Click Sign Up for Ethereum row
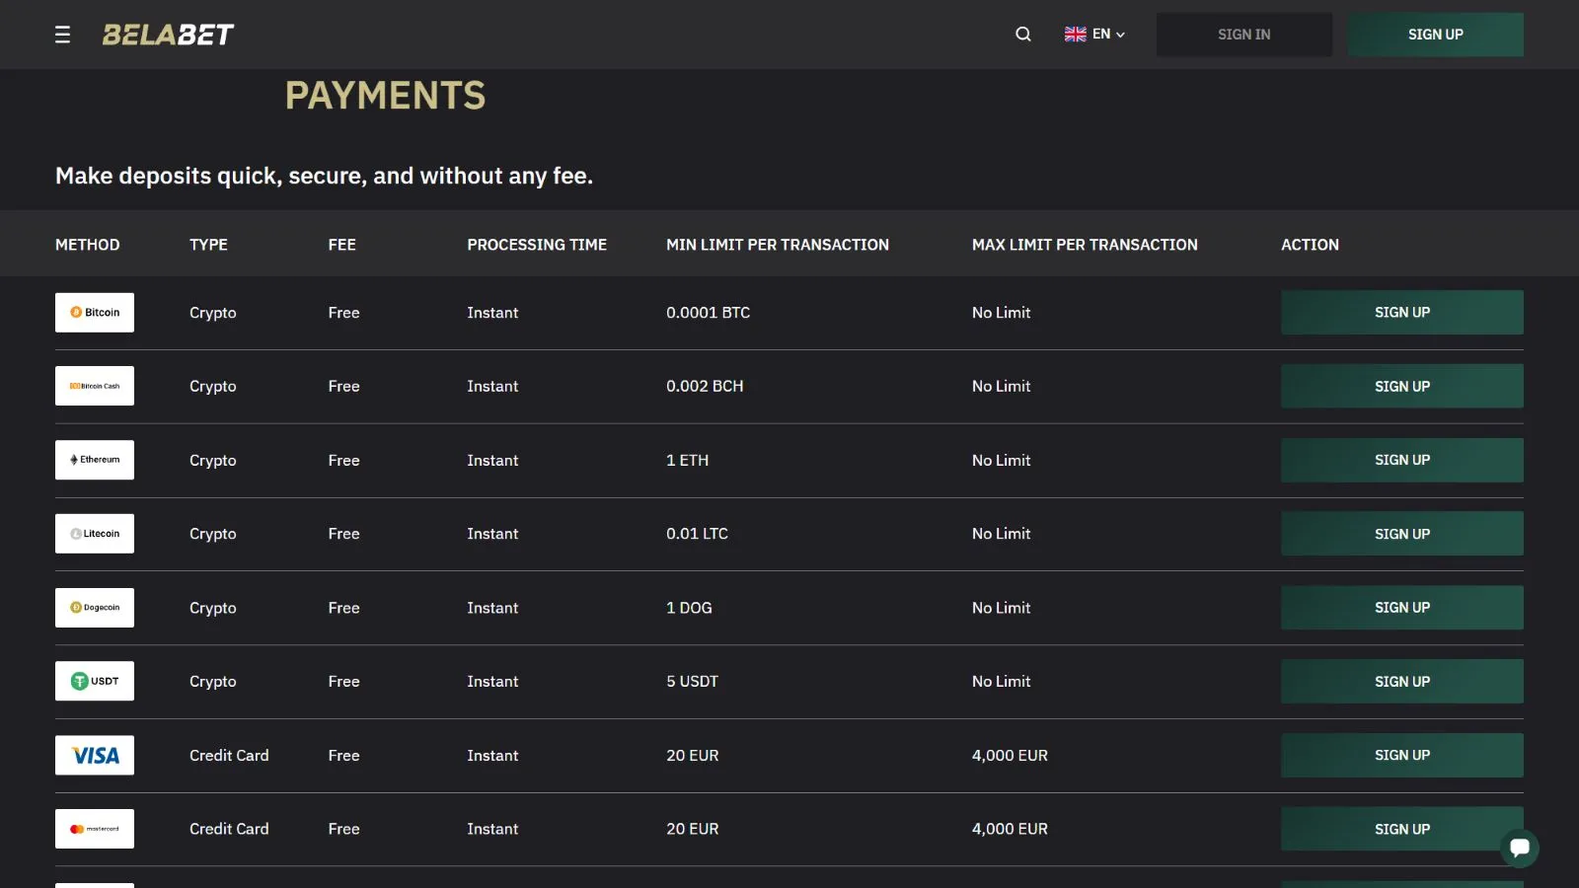This screenshot has height=888, width=1579. [x=1401, y=460]
